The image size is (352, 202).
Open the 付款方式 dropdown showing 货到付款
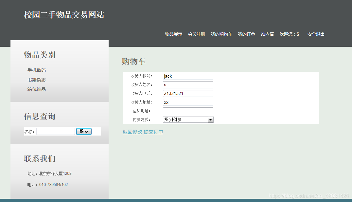188,119
